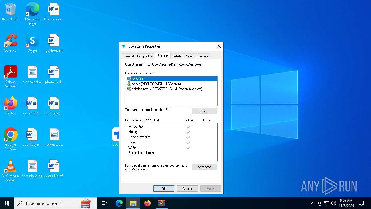Click the Write permission row

click(171, 147)
